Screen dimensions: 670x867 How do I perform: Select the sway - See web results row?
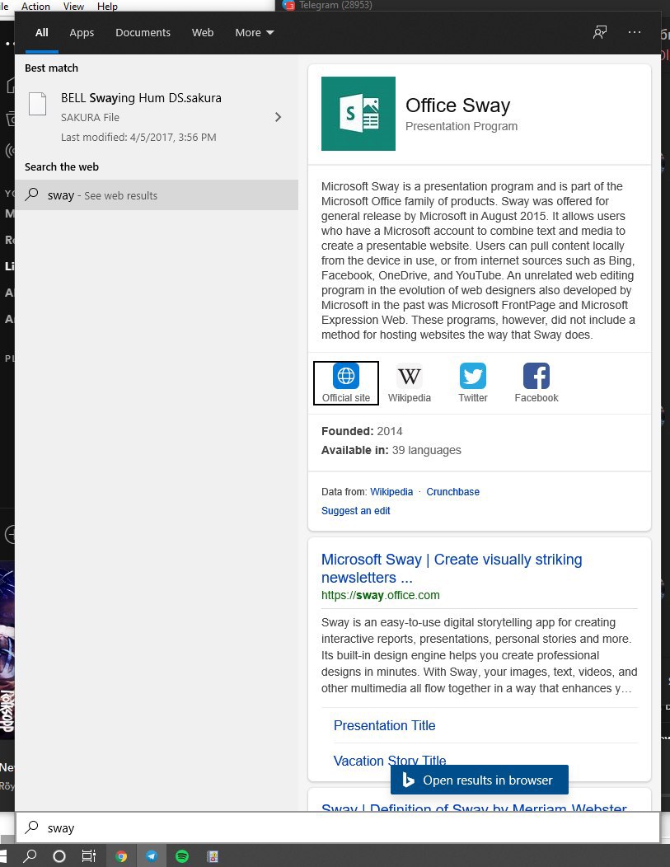click(157, 194)
